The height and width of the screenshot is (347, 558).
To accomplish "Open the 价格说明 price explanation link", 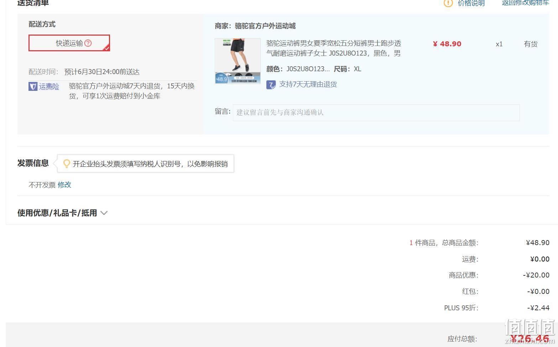I will tap(471, 3).
